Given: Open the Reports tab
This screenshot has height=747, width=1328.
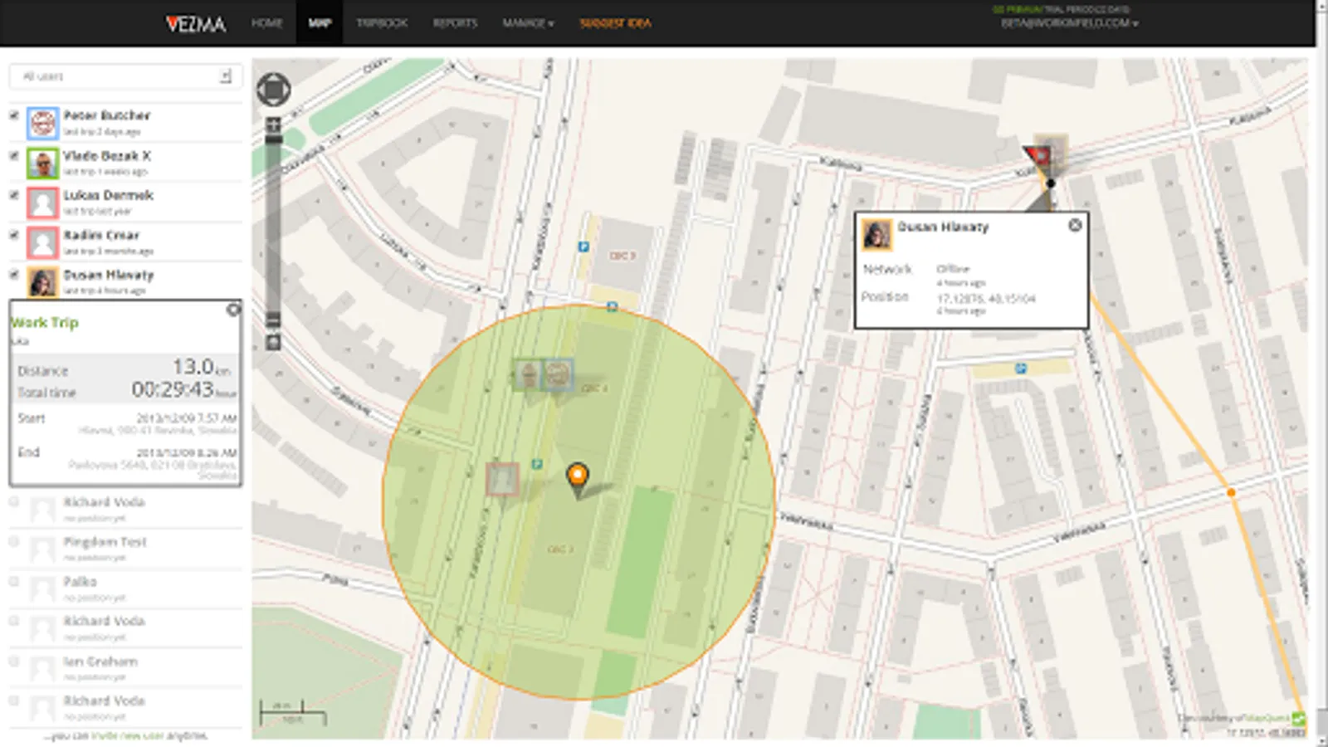Looking at the screenshot, I should 455,23.
